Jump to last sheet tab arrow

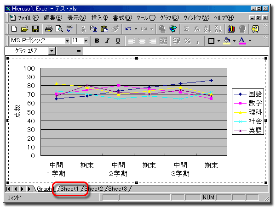(29, 189)
